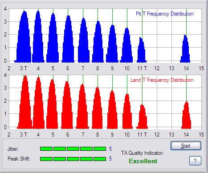
Task: Click the last Peak Shift bar segment
Action: (100, 159)
